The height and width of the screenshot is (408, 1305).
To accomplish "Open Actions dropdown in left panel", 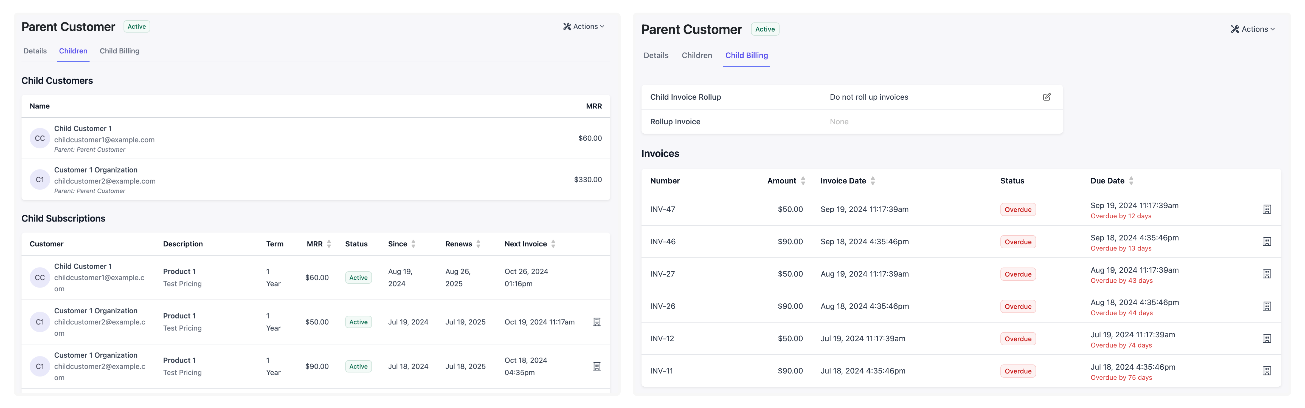I will pos(584,27).
